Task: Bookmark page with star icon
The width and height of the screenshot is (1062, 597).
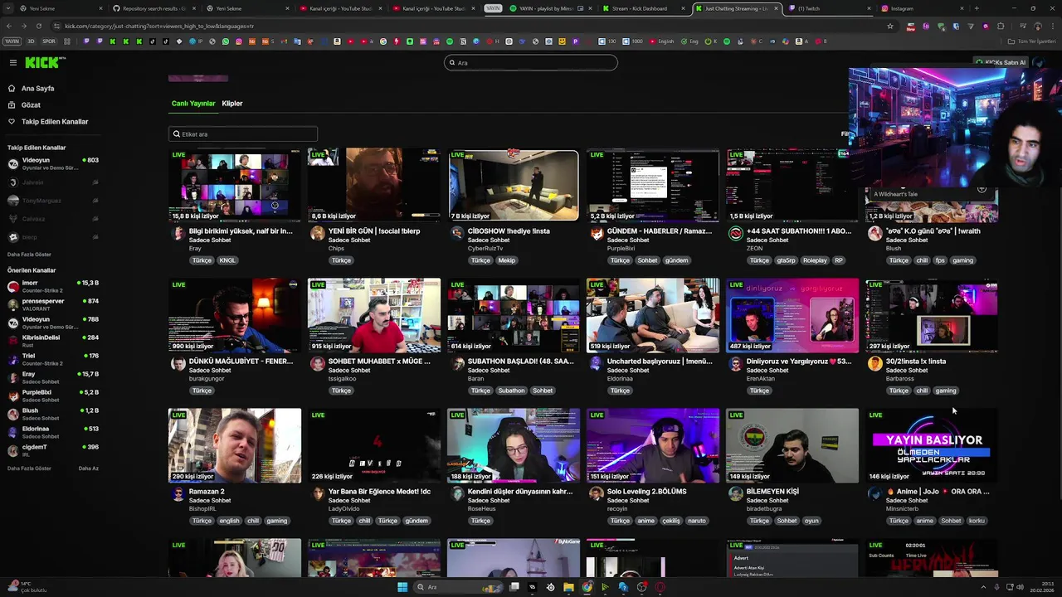Action: click(x=890, y=26)
